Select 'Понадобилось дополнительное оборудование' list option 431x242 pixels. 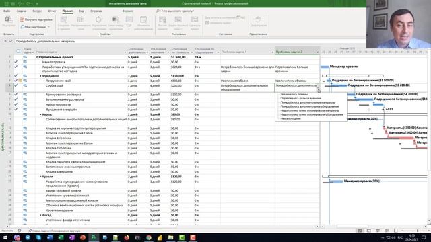click(310, 106)
